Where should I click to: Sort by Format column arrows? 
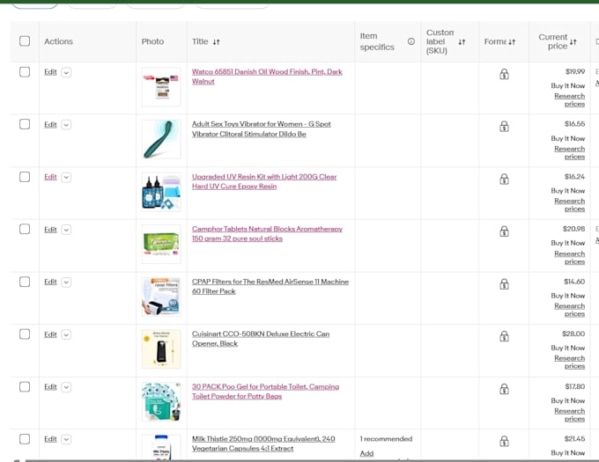(512, 42)
